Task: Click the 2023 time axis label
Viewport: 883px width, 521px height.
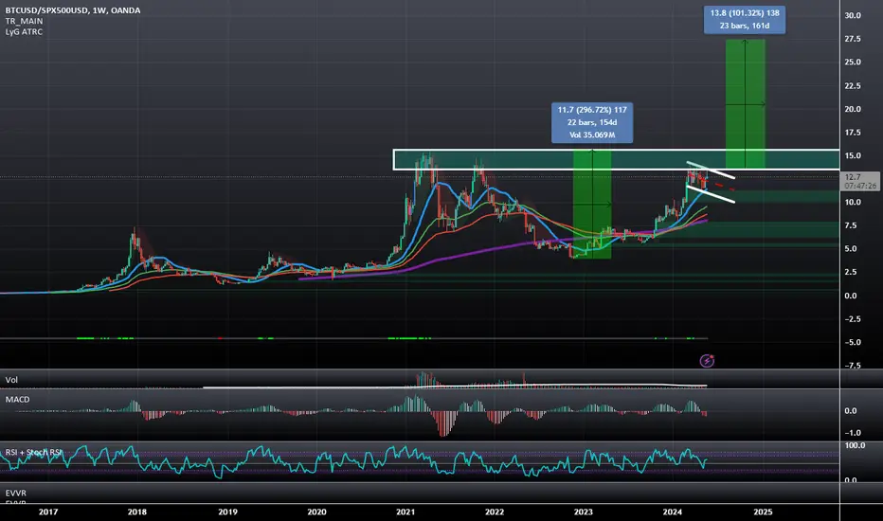Action: 584,512
